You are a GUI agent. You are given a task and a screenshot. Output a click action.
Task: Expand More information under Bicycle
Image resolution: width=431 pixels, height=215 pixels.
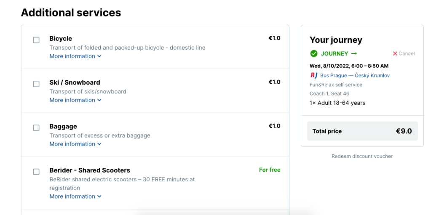tap(75, 56)
